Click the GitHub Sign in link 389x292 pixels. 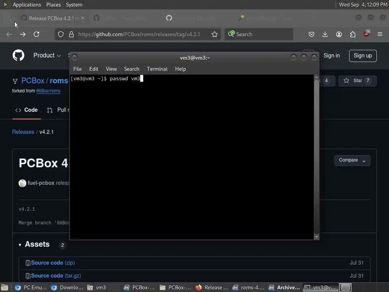tap(331, 56)
